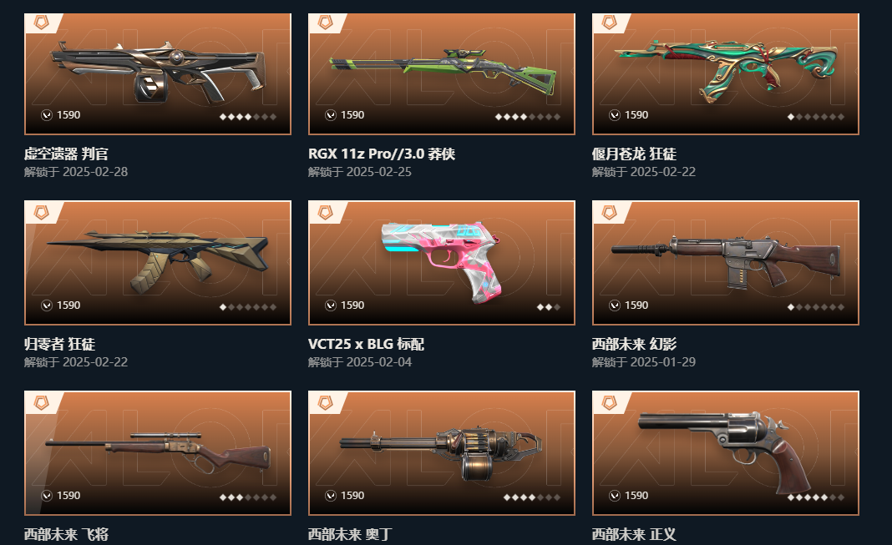Click the tier badge on 偃月苍龙 狂徒 card
892x545 pixels.
click(609, 23)
